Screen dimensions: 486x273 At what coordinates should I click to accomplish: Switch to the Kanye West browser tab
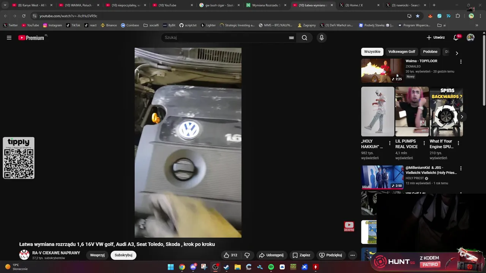coord(32,5)
